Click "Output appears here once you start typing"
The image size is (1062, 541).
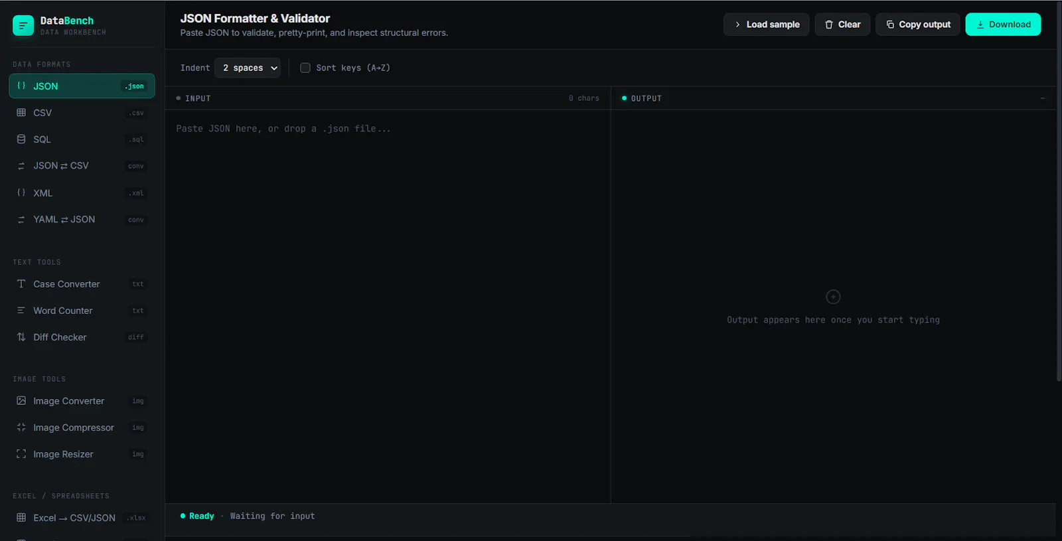833,320
